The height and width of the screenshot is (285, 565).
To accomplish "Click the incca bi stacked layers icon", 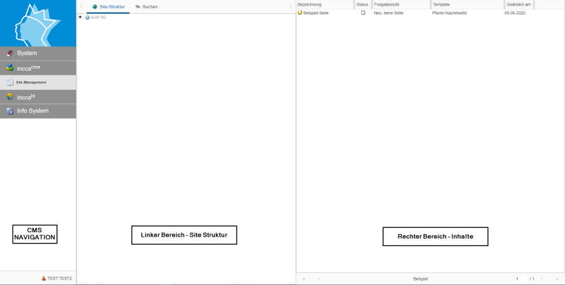I will click(x=9, y=97).
